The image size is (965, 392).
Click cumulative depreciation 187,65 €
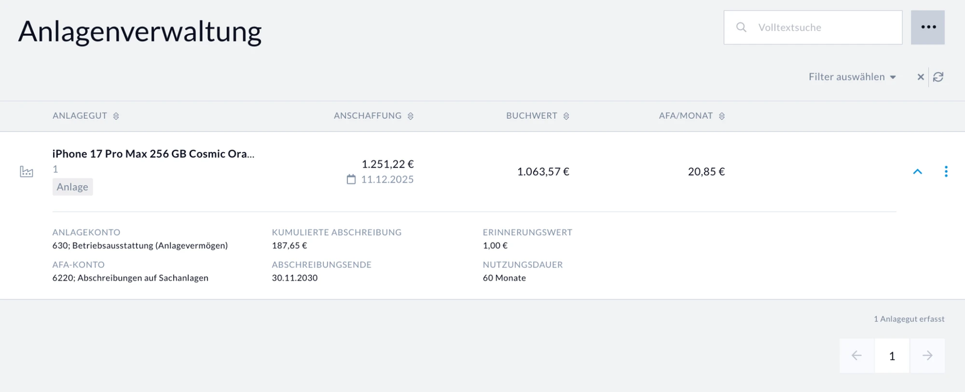coord(289,245)
